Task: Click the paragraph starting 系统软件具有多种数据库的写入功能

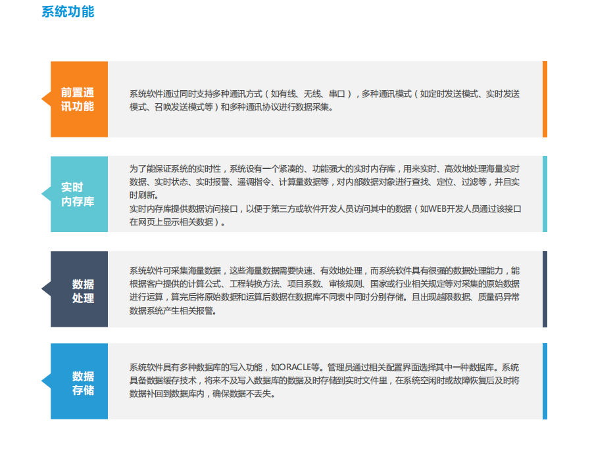Action: coord(324,381)
